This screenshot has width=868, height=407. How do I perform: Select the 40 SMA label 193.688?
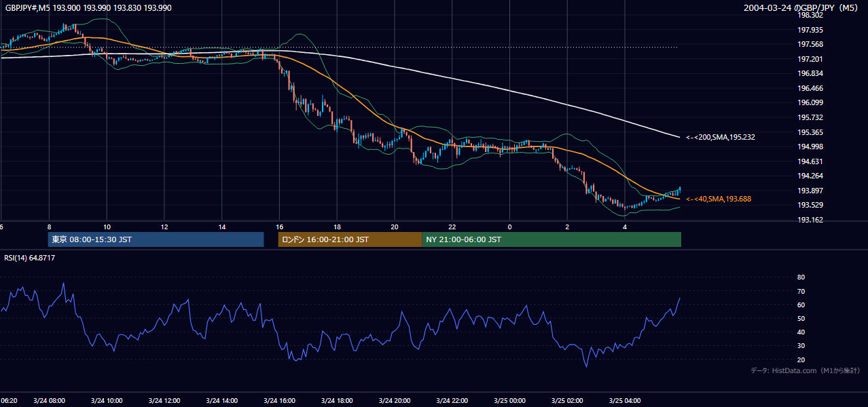click(719, 199)
